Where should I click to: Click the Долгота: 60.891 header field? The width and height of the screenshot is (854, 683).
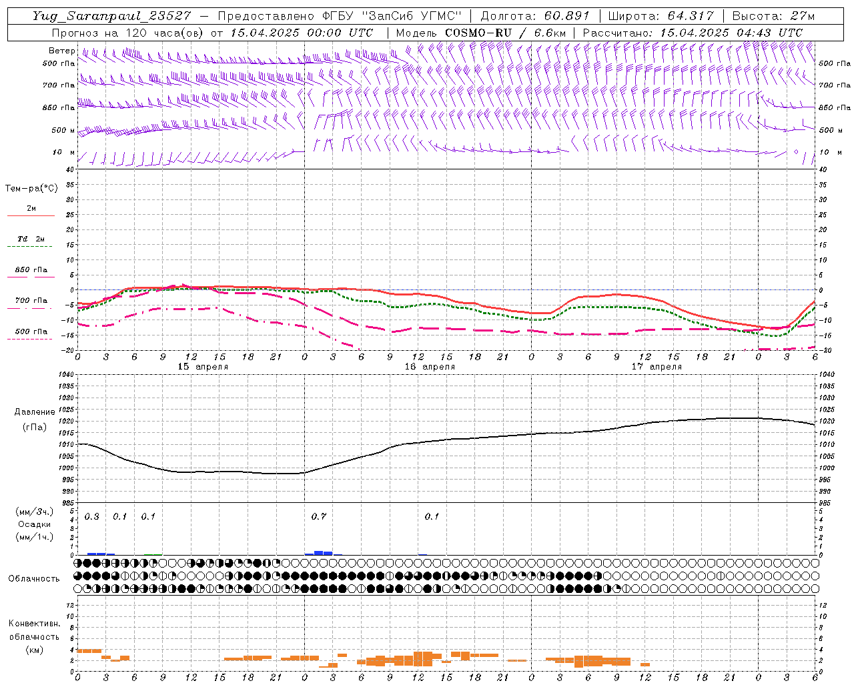click(535, 16)
